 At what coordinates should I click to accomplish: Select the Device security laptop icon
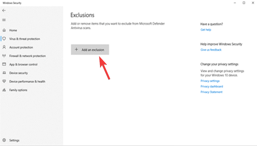pyautogui.click(x=4, y=73)
